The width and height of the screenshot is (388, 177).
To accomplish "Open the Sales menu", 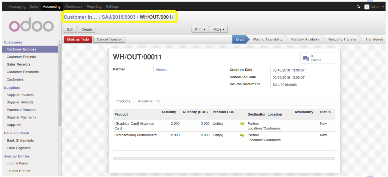I will pos(34,6).
